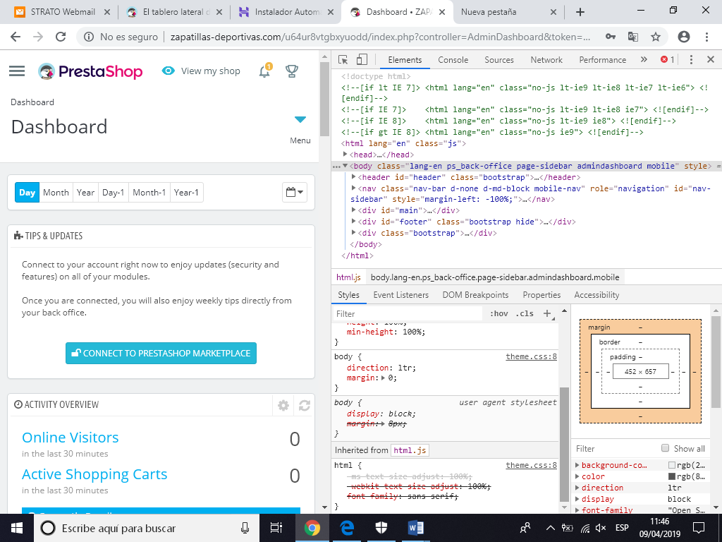The height and width of the screenshot is (542, 722).
Task: Open the calendar date range dropdown
Action: [x=295, y=192]
